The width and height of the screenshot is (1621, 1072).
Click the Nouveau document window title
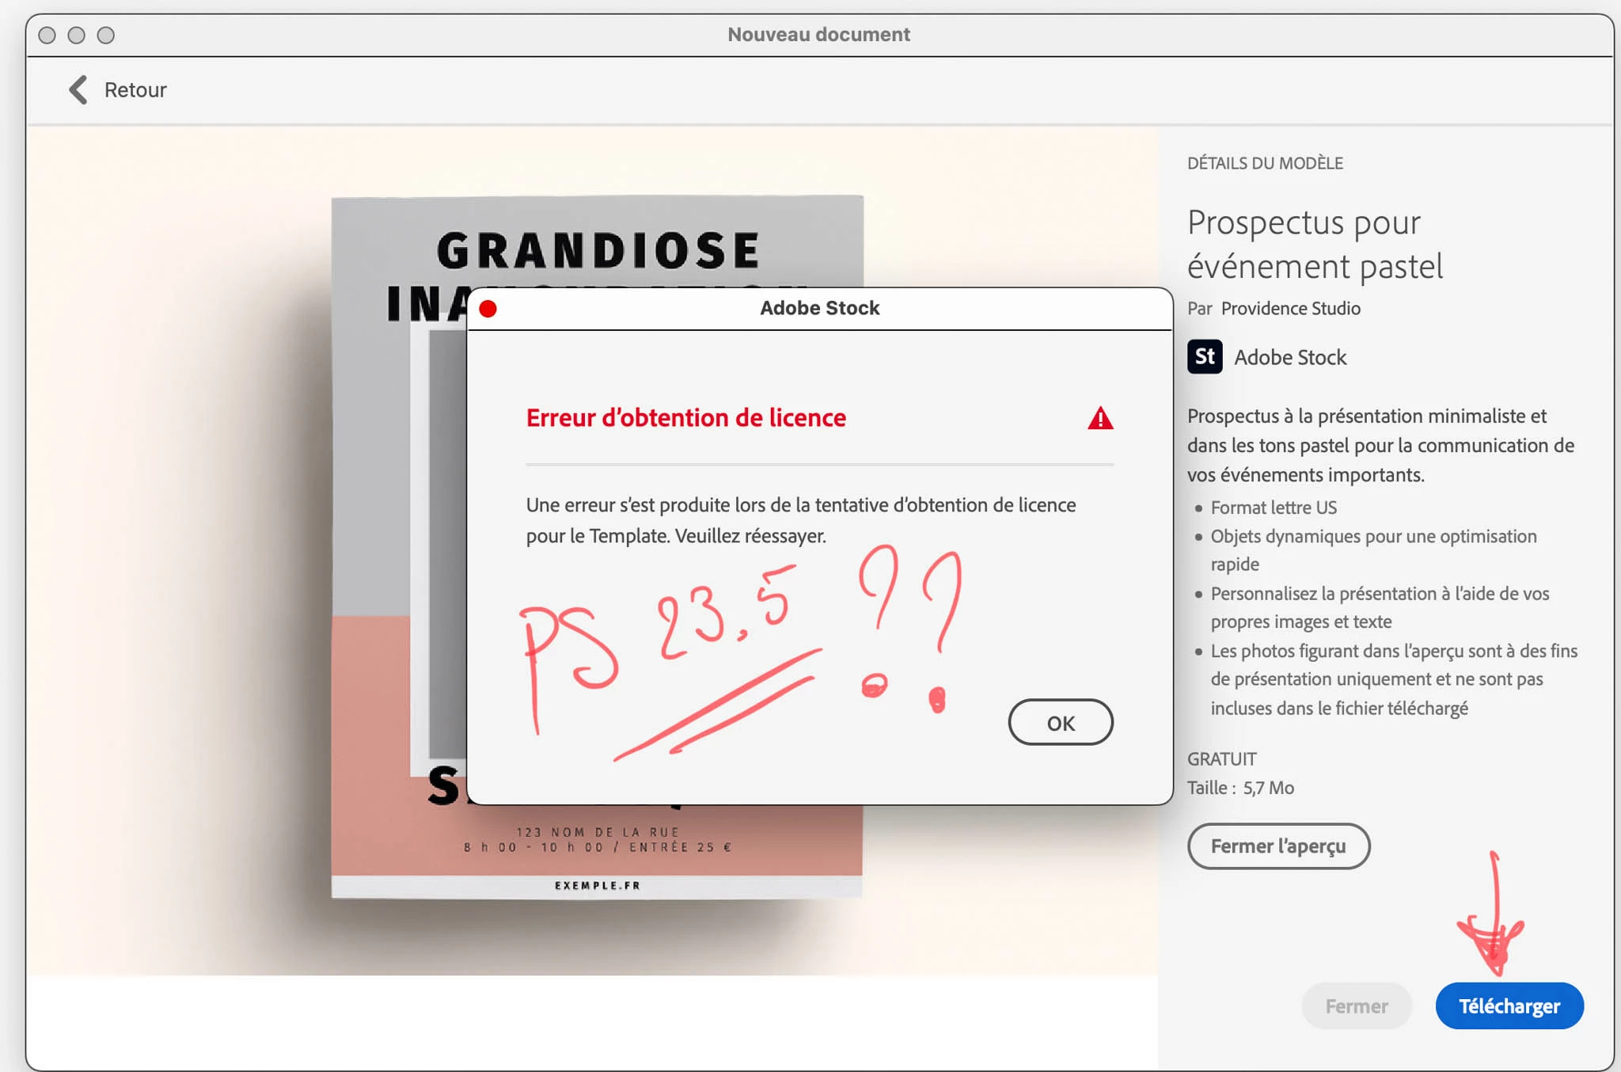818,35
